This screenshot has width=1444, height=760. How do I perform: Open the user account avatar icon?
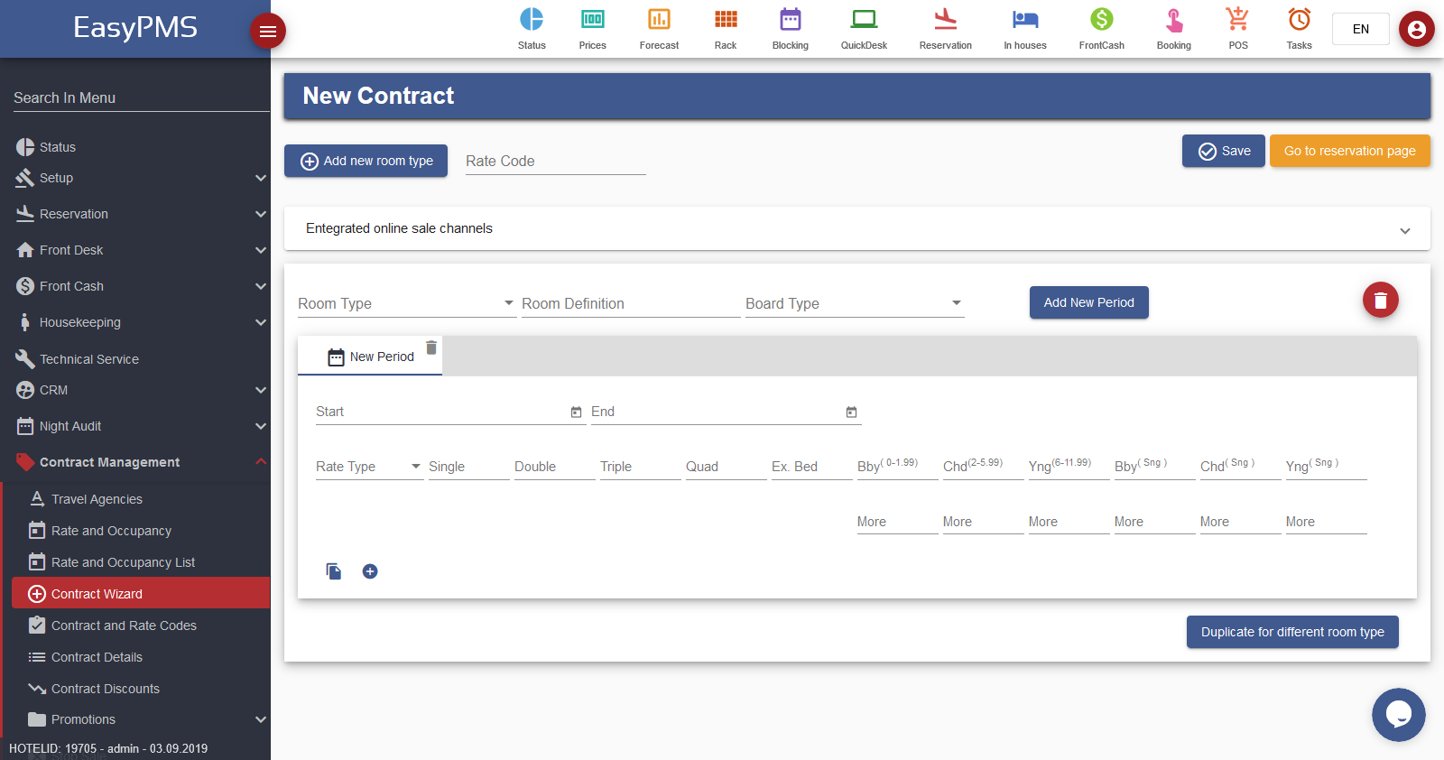click(1417, 29)
